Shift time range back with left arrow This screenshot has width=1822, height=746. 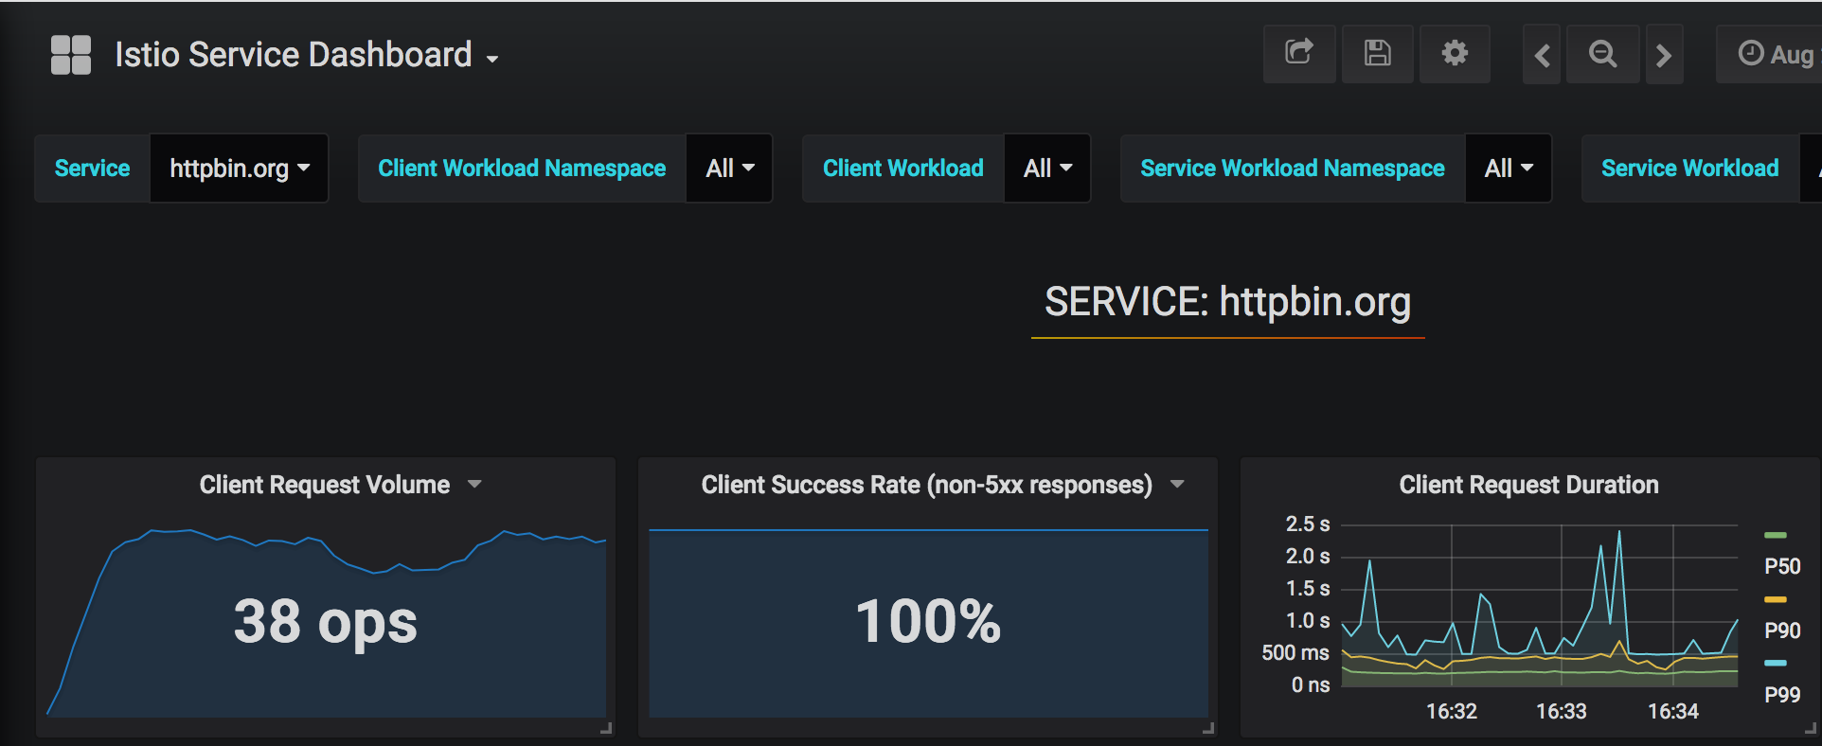tap(1542, 55)
